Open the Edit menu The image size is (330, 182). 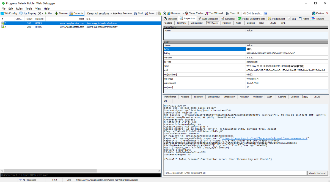[11, 9]
